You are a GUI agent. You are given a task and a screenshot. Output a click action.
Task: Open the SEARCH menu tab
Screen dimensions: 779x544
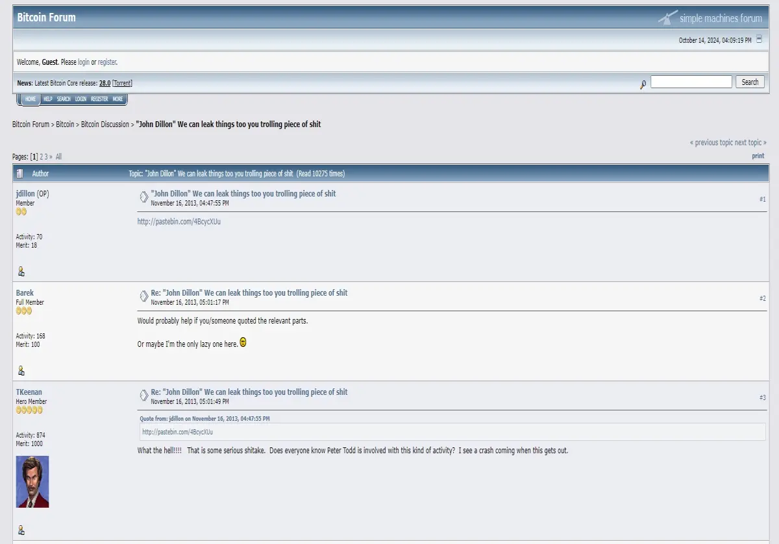(x=64, y=99)
